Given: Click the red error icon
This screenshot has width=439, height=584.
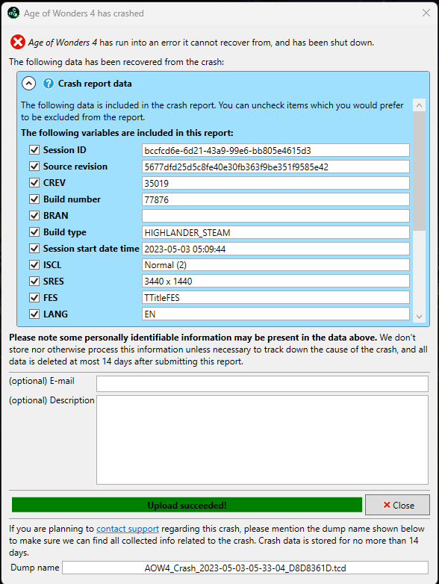Looking at the screenshot, I should point(17,42).
